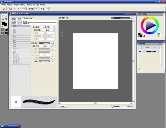Select additional color square in color panel
The width and height of the screenshot is (166, 128).
click(141, 36)
